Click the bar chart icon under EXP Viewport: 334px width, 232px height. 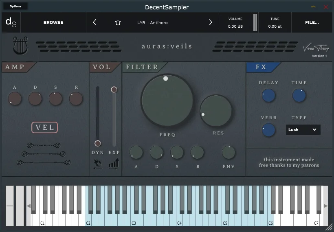click(114, 164)
